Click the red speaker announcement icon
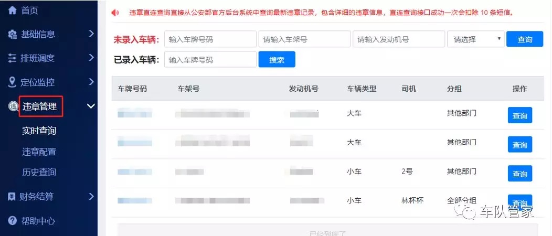This screenshot has height=236, width=552. [115, 13]
